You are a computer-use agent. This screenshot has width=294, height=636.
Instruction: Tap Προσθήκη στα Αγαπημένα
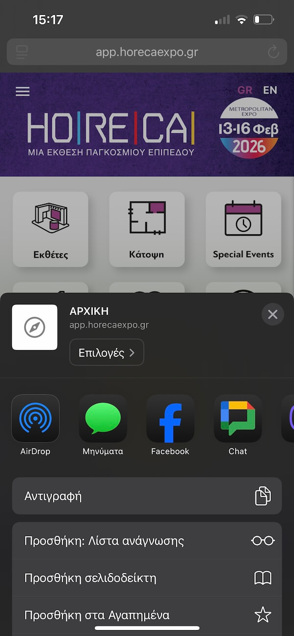[x=147, y=615]
